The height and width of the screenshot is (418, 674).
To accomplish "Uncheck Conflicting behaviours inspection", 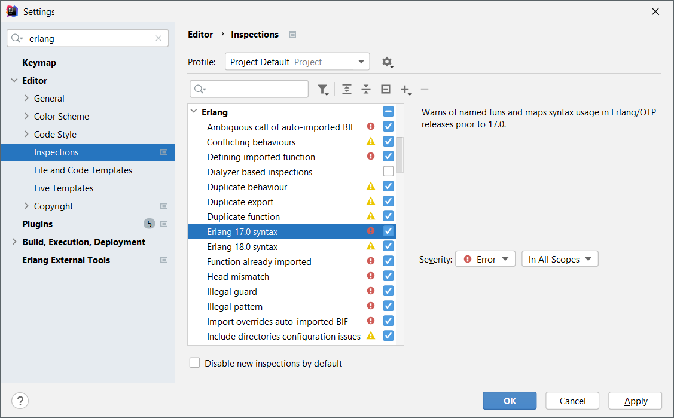I will click(388, 141).
